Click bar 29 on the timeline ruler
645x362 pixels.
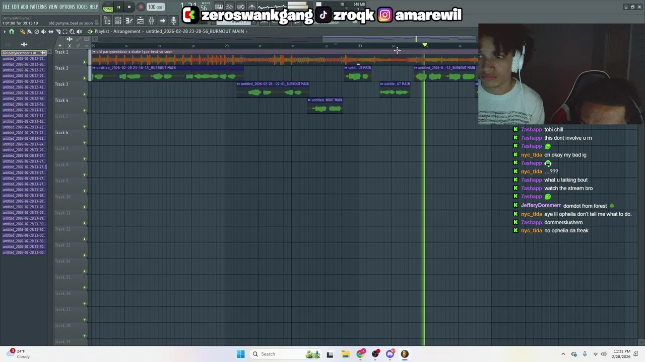227,46
